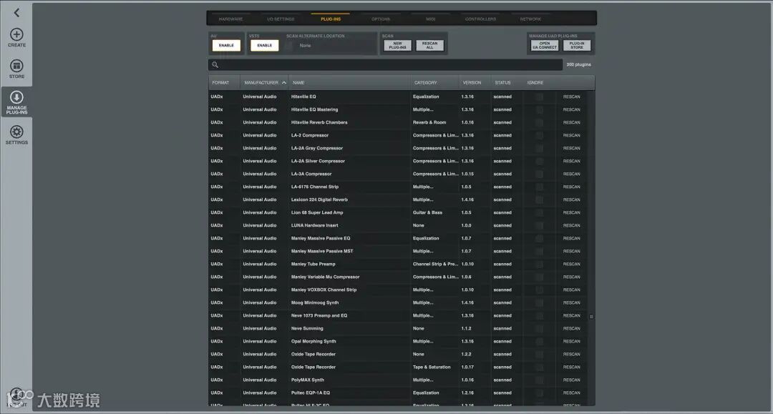773x414 pixels.
Task: Click the Rescan All button
Action: tap(430, 45)
